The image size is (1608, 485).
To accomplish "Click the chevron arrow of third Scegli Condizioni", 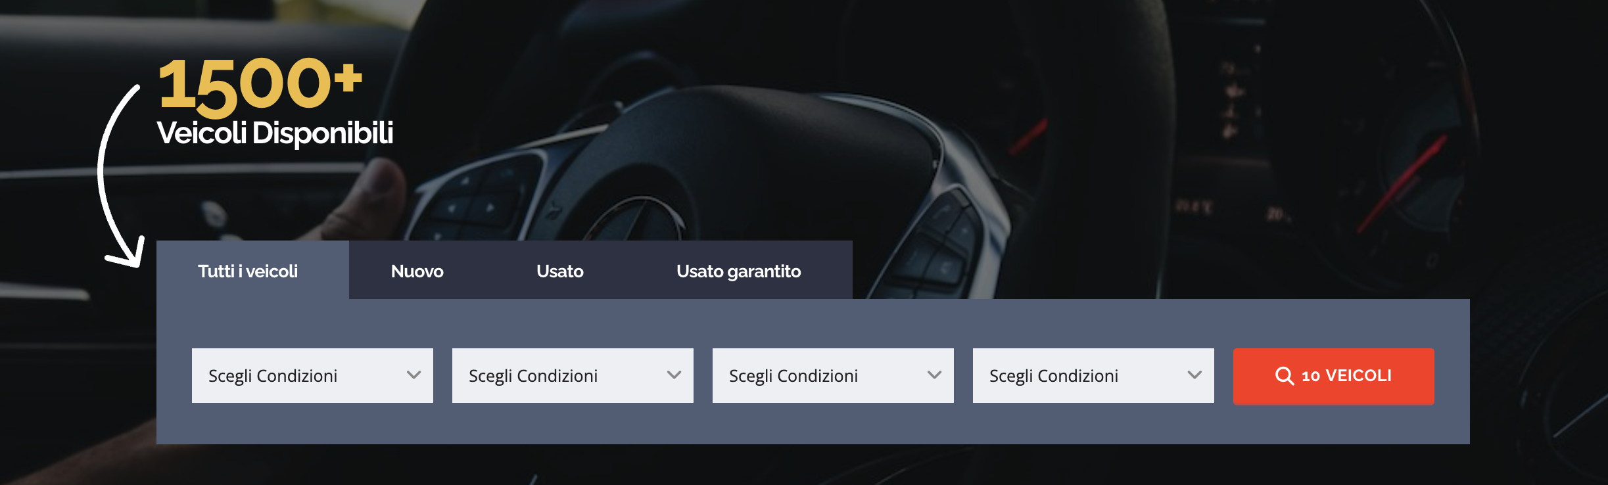I will tap(934, 375).
